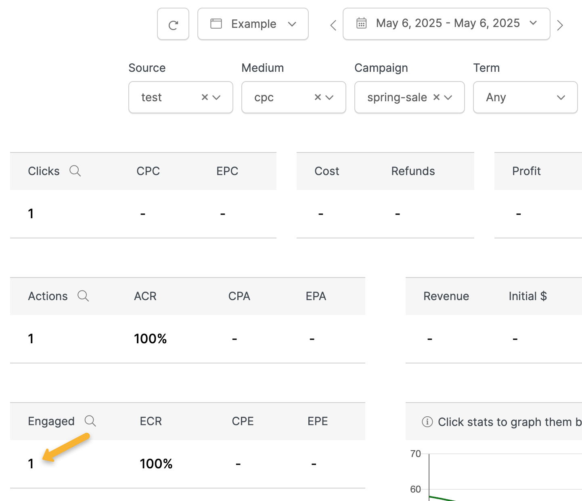Expand the Term dropdown set to Any

[525, 98]
